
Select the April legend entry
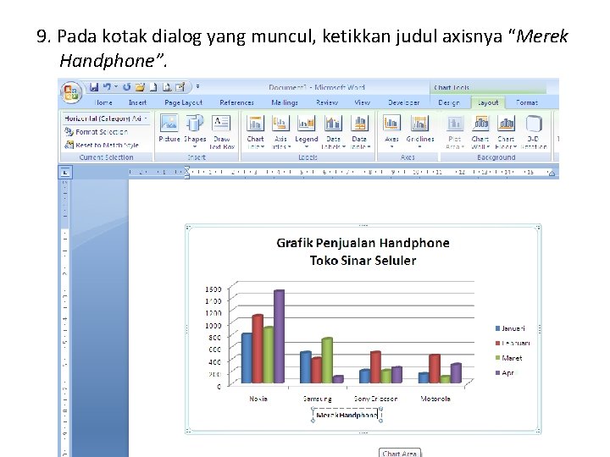(x=505, y=372)
